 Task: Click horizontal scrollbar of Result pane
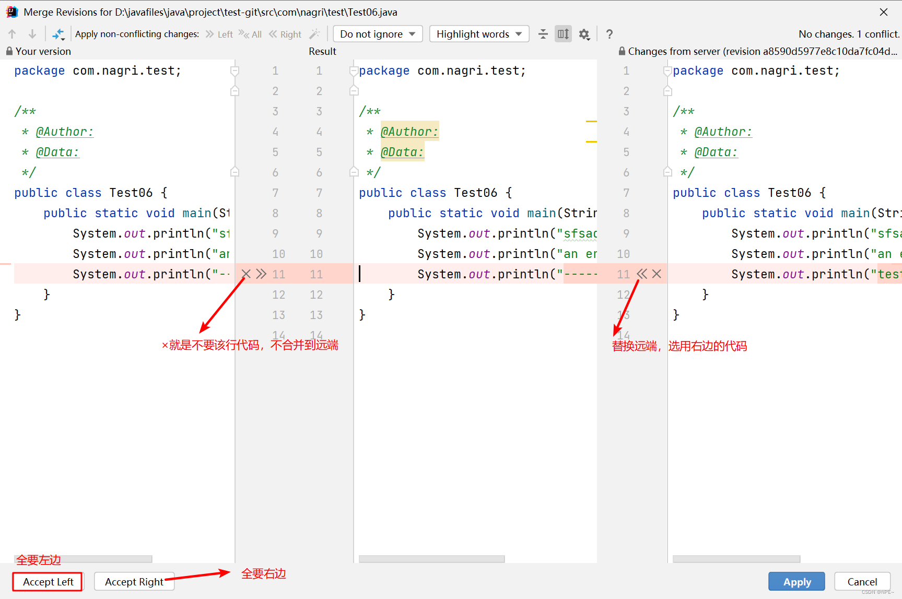(x=432, y=559)
